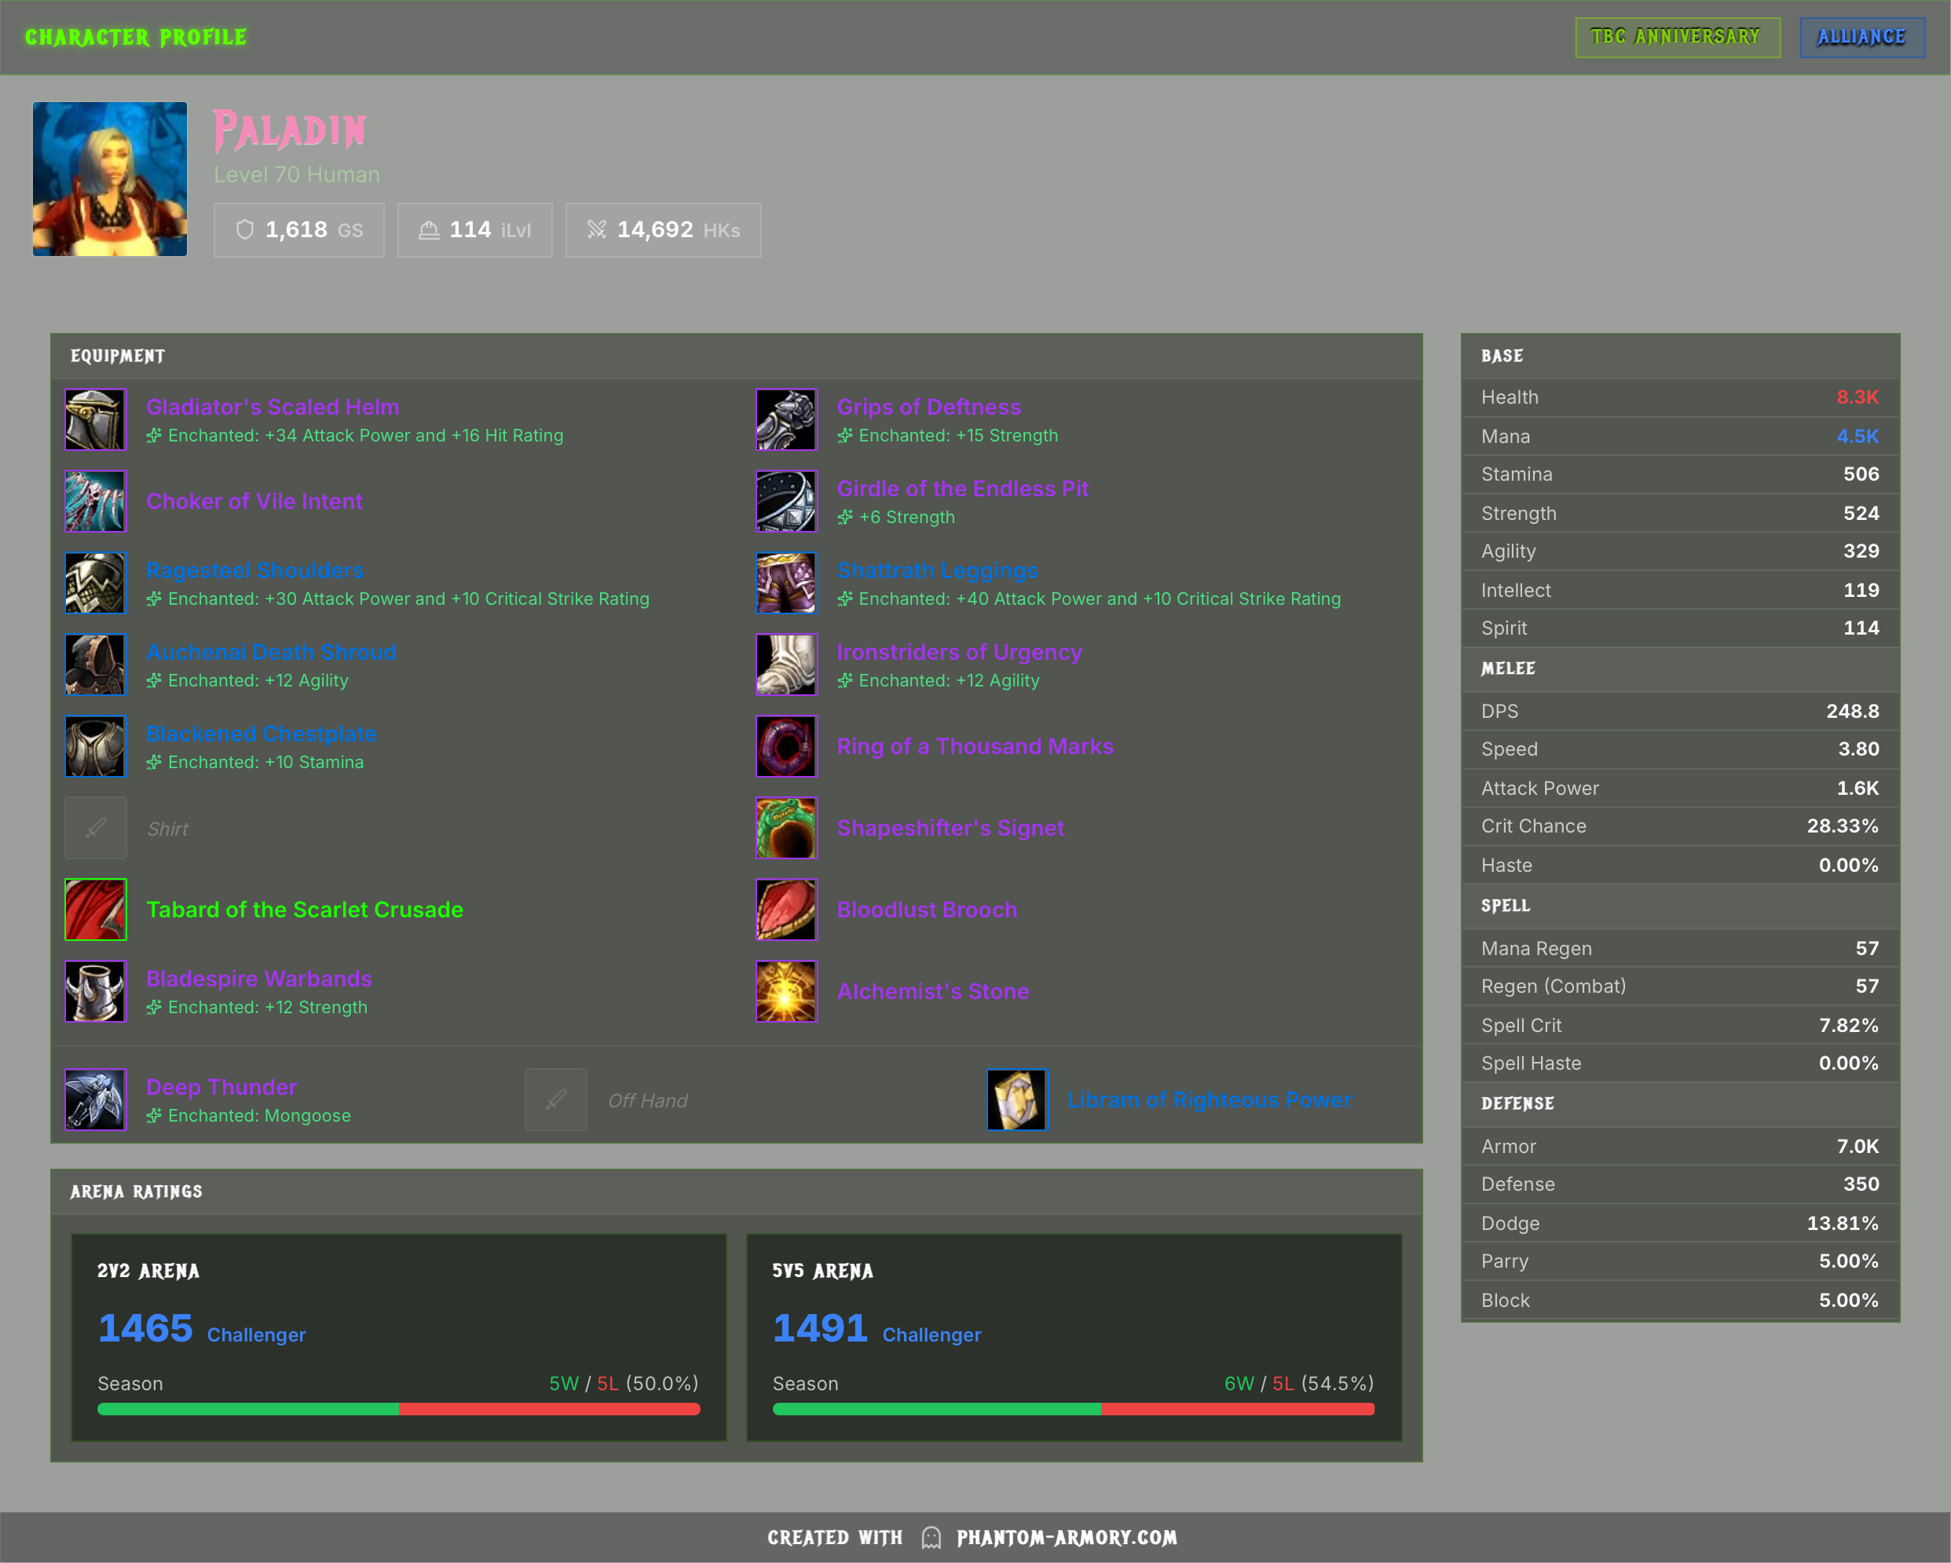
Task: Open the Ironstriders of Urgency icon
Action: click(786, 664)
